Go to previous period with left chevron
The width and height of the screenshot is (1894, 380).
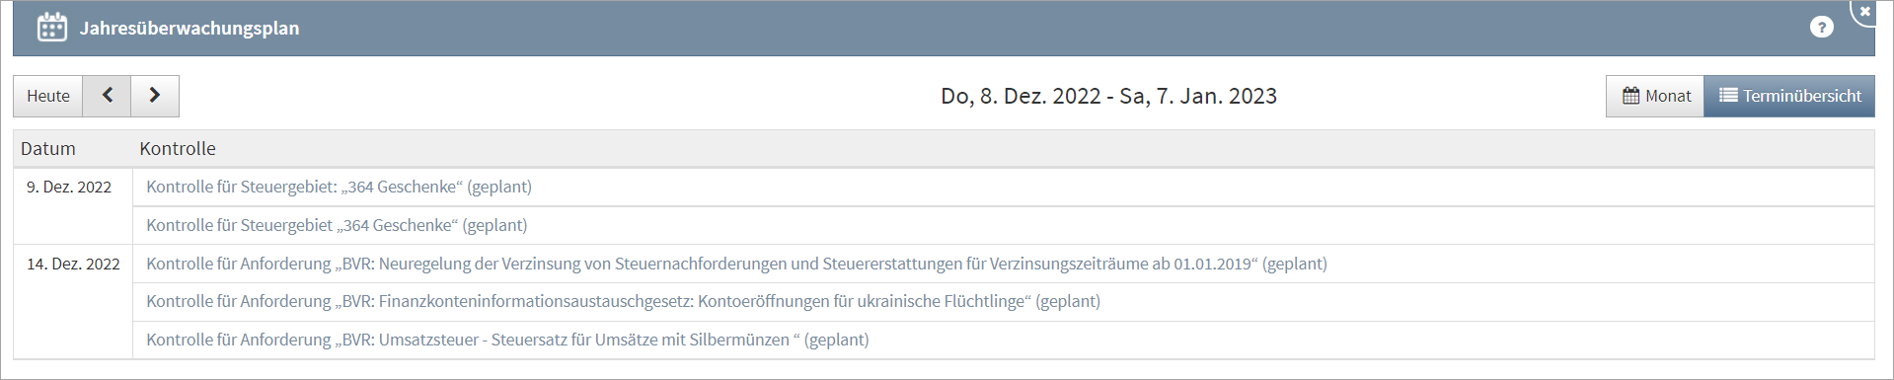click(107, 96)
